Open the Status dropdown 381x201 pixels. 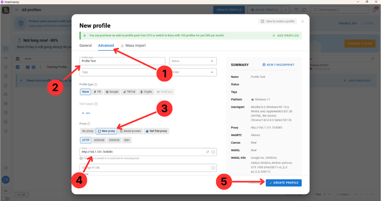[x=193, y=61]
